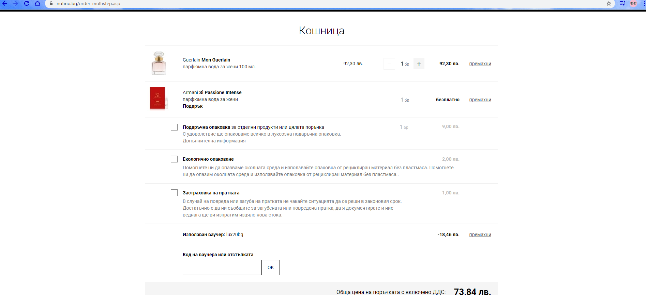Bookmark this page with the star icon

[x=609, y=3]
